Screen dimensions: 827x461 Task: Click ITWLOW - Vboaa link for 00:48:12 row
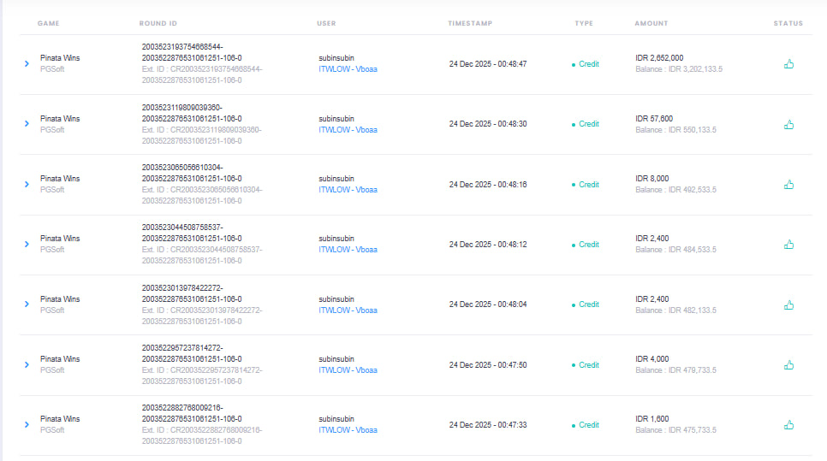pyautogui.click(x=348, y=250)
